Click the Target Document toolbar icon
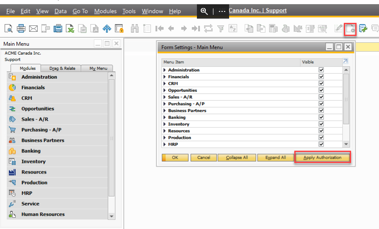 261,28
